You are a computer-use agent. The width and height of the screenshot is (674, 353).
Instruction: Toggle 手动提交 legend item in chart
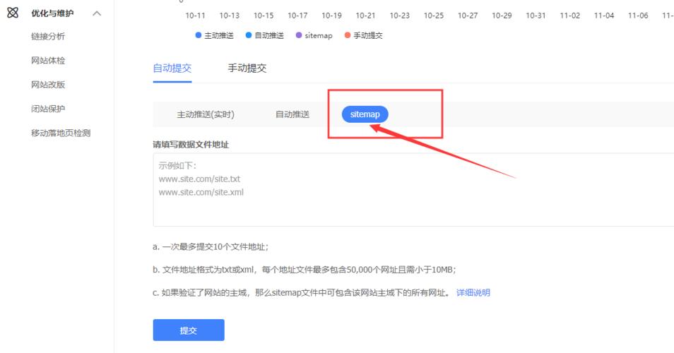click(x=364, y=35)
